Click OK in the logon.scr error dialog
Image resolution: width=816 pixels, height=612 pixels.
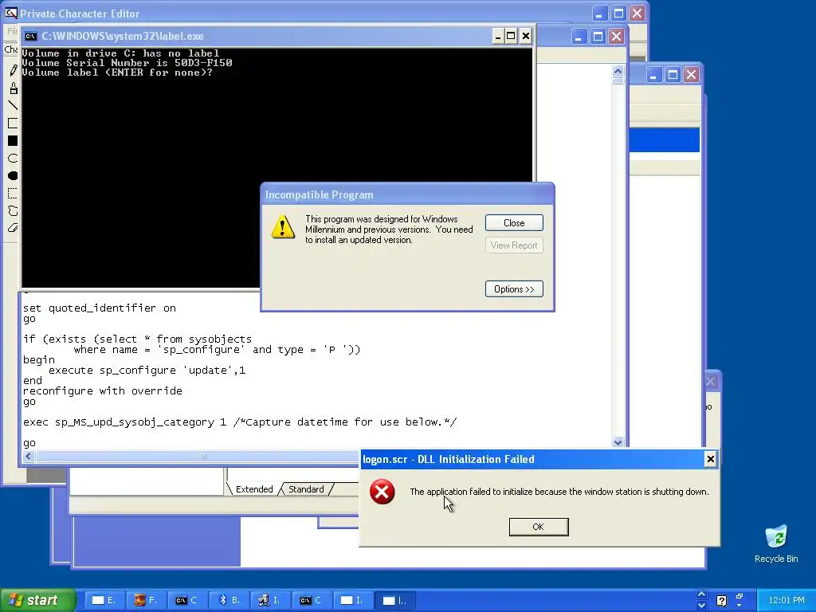[539, 527]
